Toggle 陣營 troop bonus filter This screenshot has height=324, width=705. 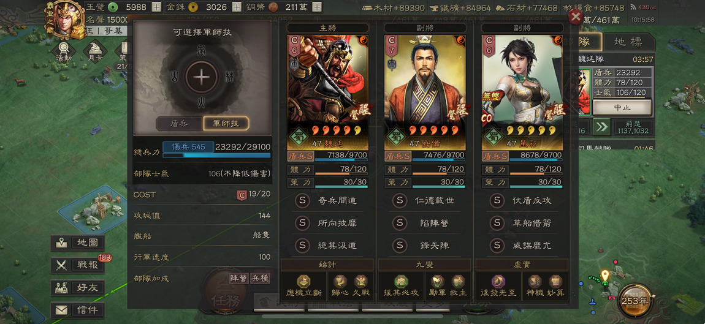pyautogui.click(x=239, y=278)
